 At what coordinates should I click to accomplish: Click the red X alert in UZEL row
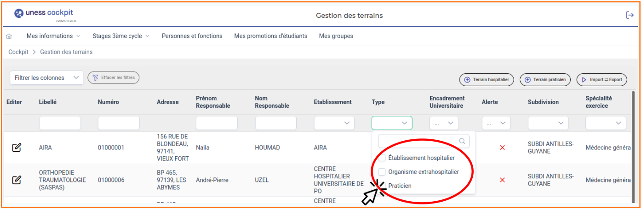[x=502, y=180]
